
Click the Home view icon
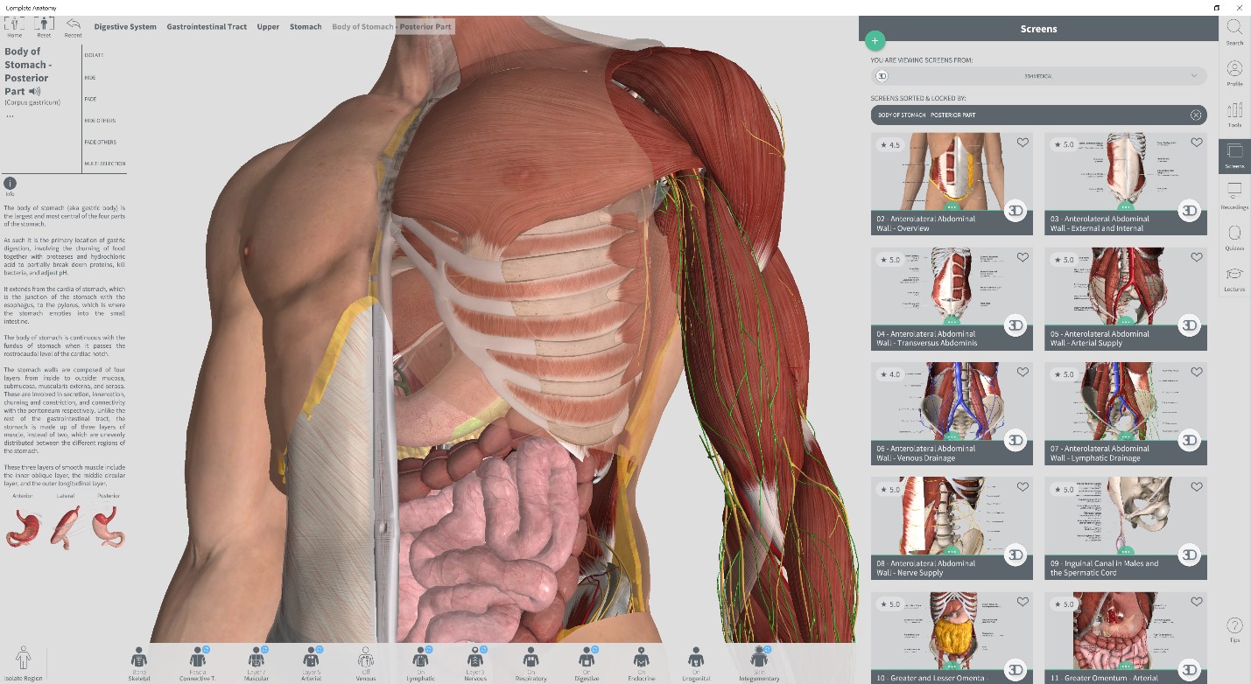(15, 25)
